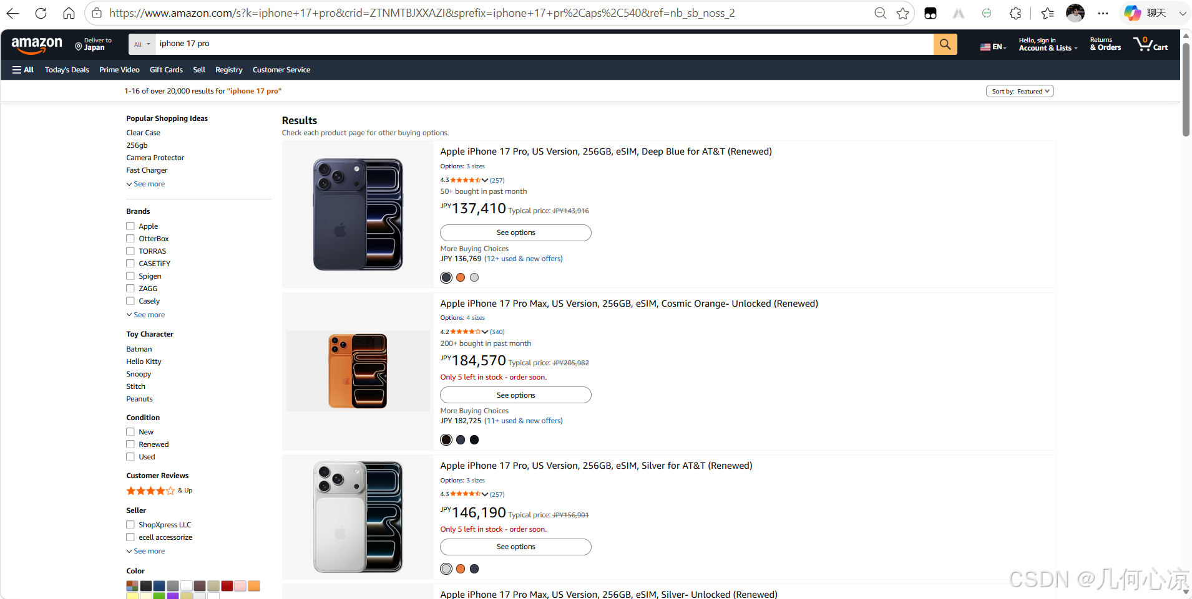Click the Amazon logo
This screenshot has height=599, width=1192.
click(x=37, y=44)
